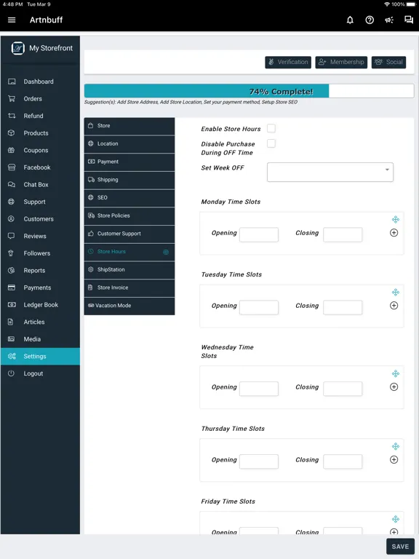
Task: Click the 74% Complete progress bar
Action: (249, 91)
